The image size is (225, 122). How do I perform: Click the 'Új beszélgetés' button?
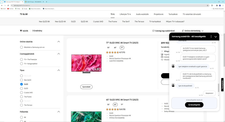pos(194,105)
